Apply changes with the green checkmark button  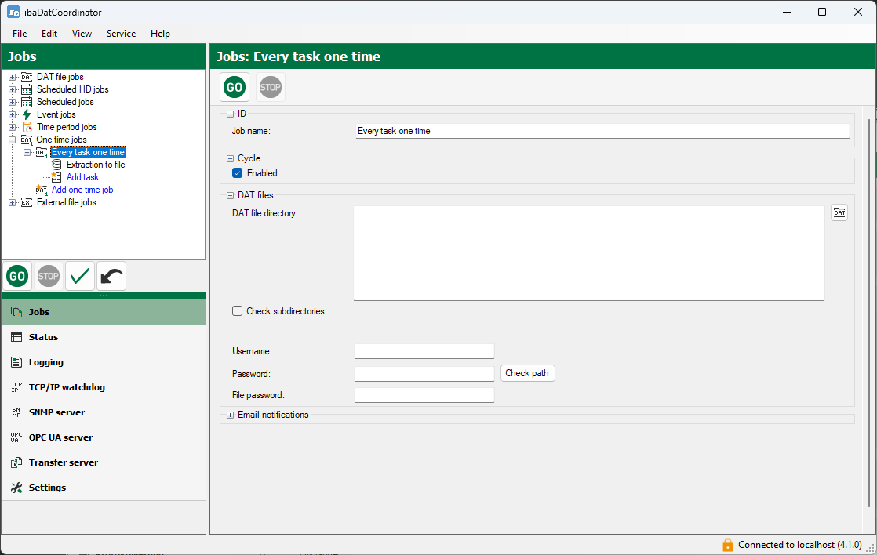point(80,276)
